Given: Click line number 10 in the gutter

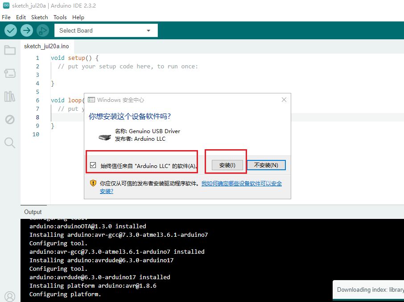Looking at the screenshot, I should (x=36, y=134).
